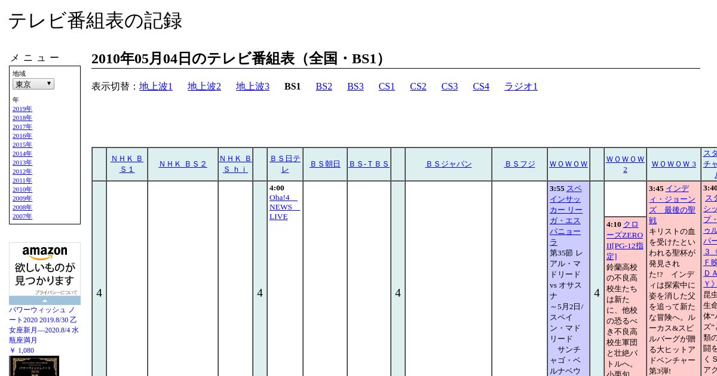717x376 pixels.
Task: Open the ＷＯＷＯＷ３ channel header link
Action: pos(674,164)
